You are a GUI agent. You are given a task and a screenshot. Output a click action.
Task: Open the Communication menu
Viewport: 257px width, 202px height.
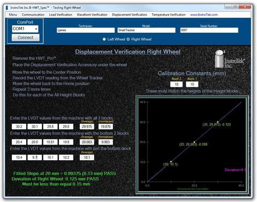point(33,15)
